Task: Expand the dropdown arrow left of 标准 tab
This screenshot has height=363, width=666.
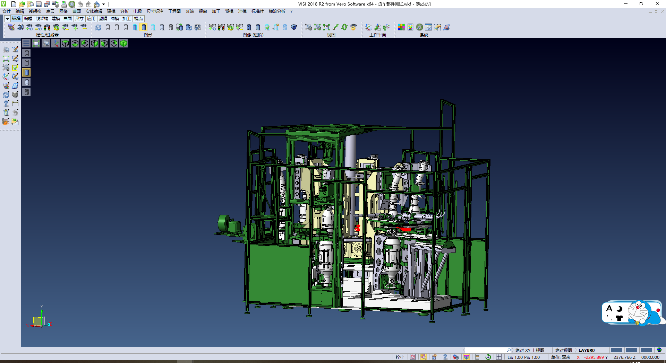Action: (x=7, y=19)
